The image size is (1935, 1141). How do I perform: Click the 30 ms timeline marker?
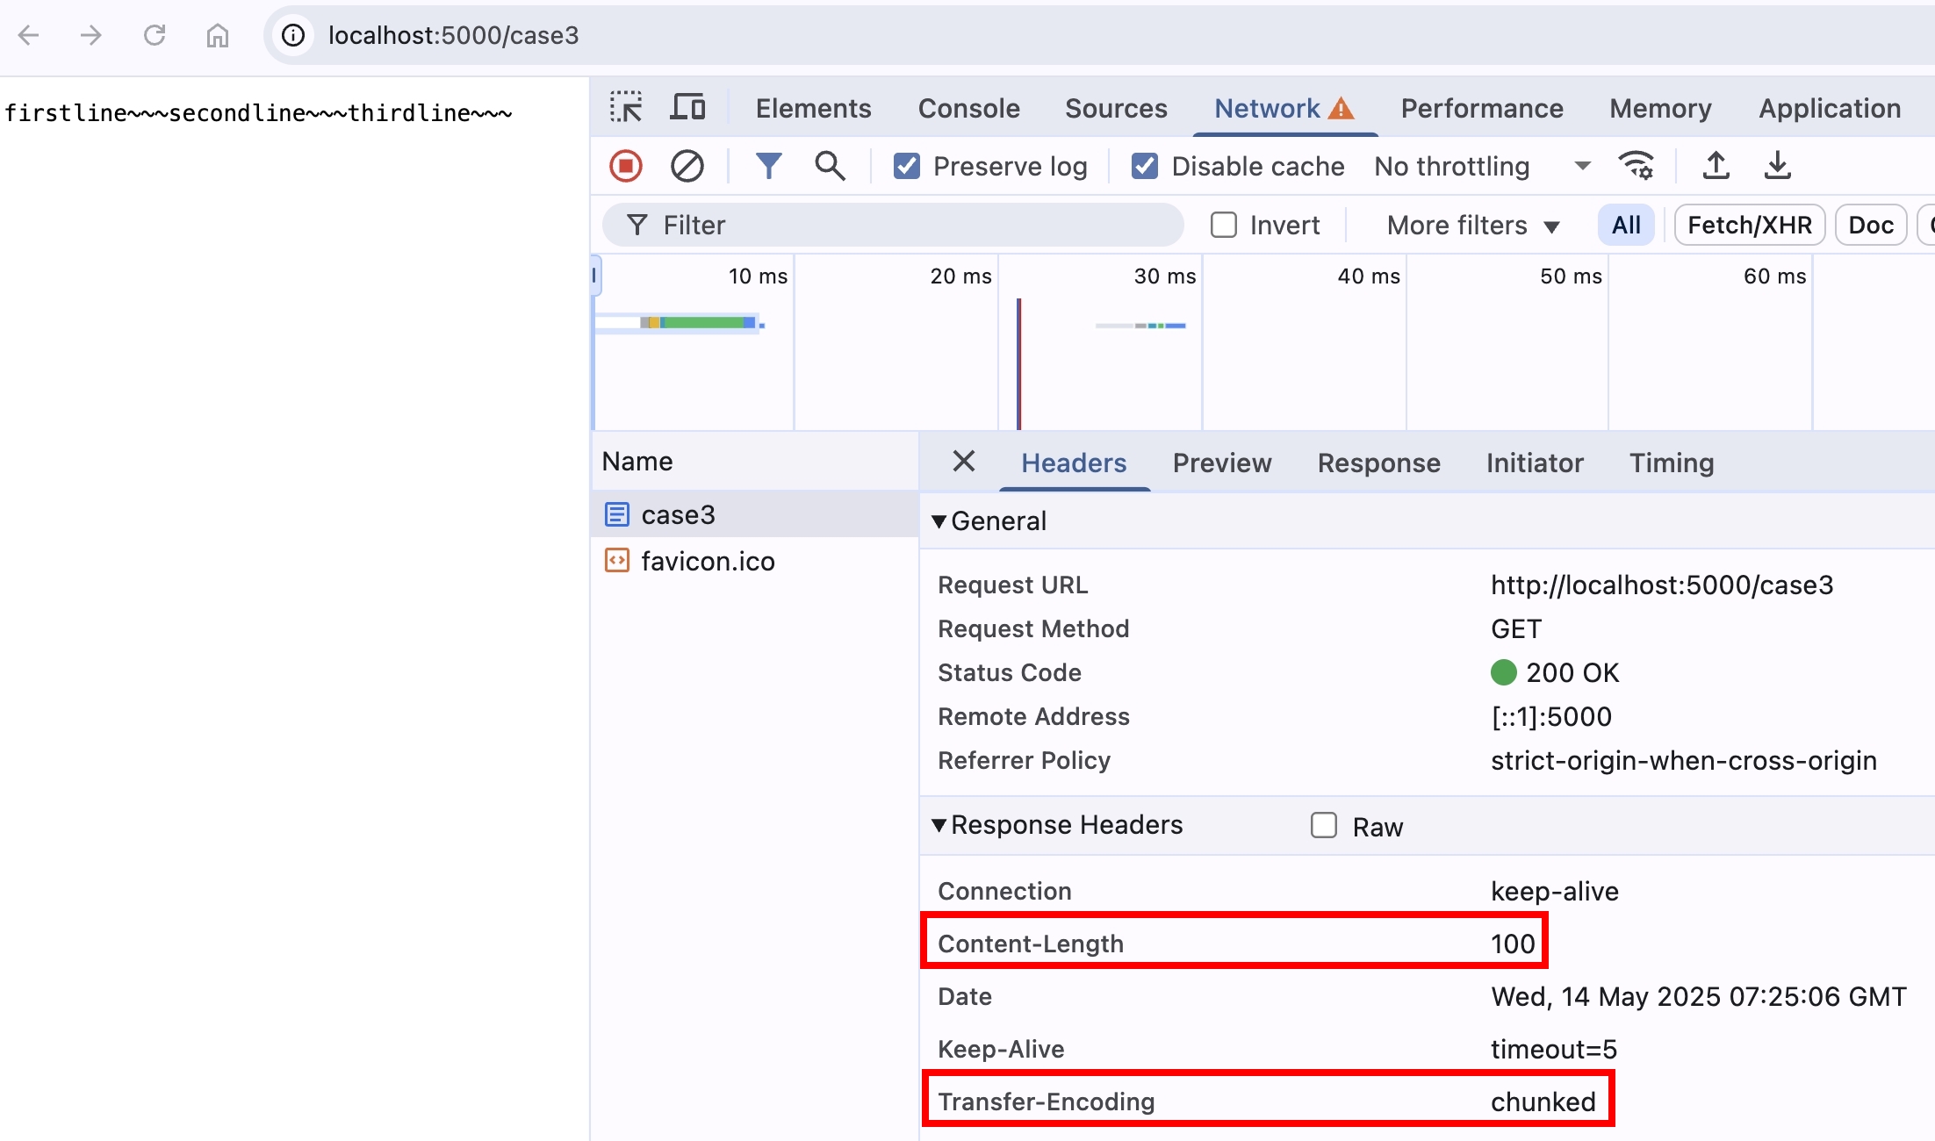pos(1165,276)
